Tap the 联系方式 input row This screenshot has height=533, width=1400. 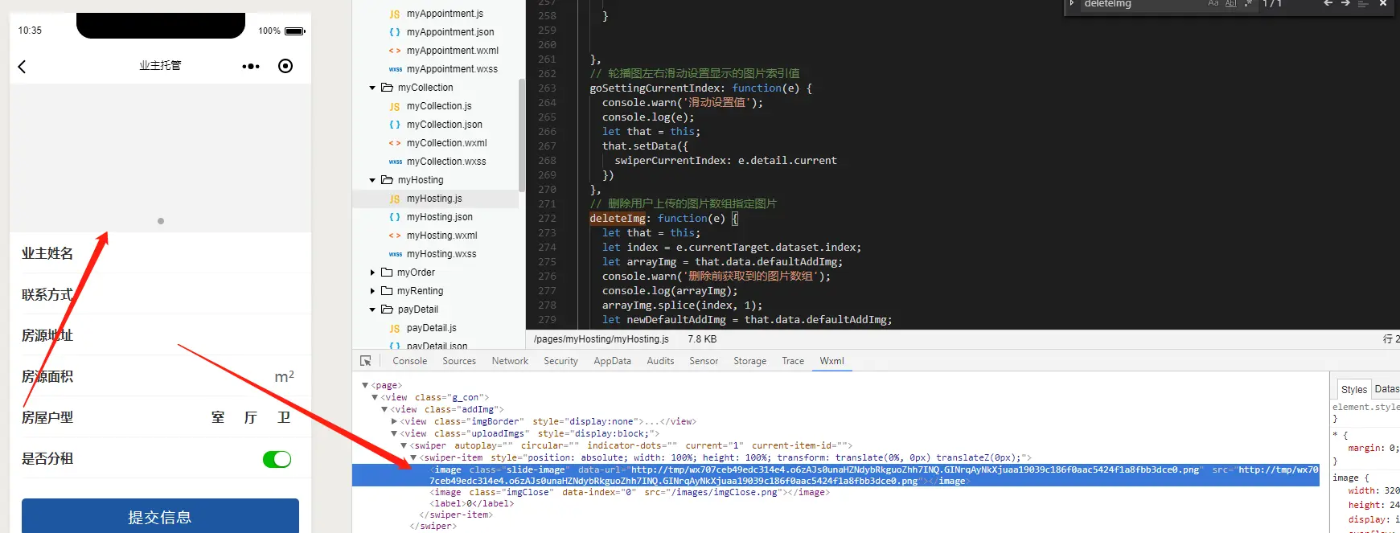click(x=160, y=294)
